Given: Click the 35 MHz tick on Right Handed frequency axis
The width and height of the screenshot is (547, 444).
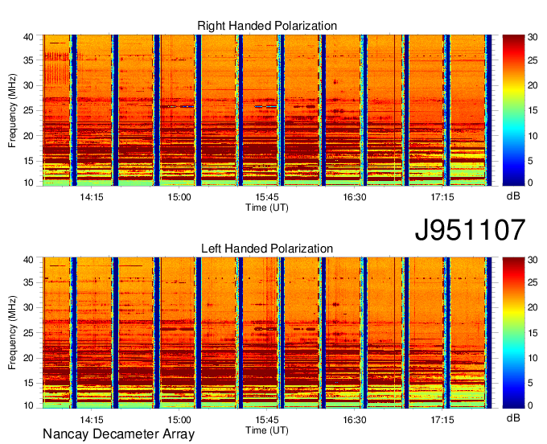Looking at the screenshot, I should coord(28,60).
